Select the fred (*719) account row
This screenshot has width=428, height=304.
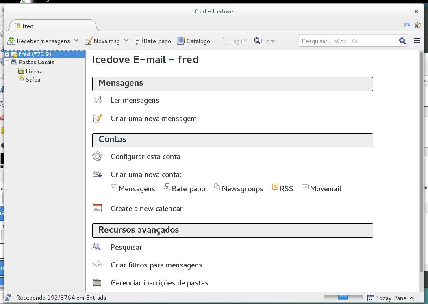[45, 54]
